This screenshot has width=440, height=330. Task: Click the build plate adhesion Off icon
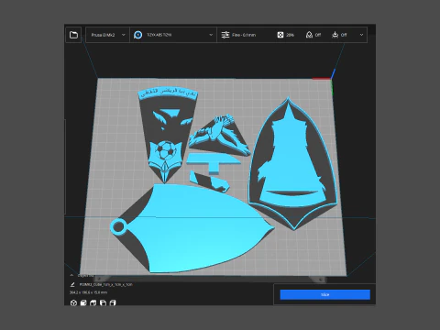335,35
